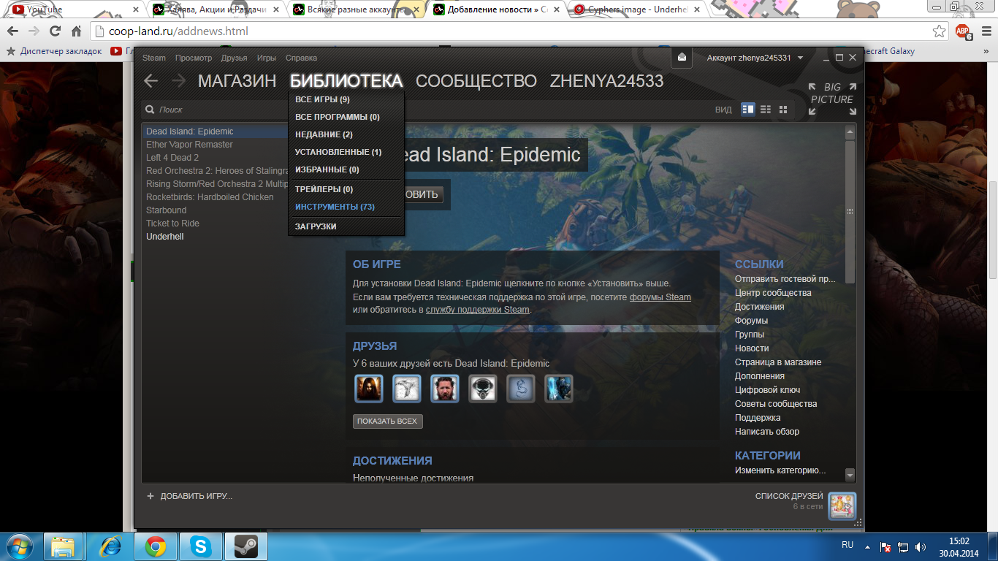Click the plus icon beside Добавить игру
The height and width of the screenshot is (561, 998).
[x=151, y=496]
